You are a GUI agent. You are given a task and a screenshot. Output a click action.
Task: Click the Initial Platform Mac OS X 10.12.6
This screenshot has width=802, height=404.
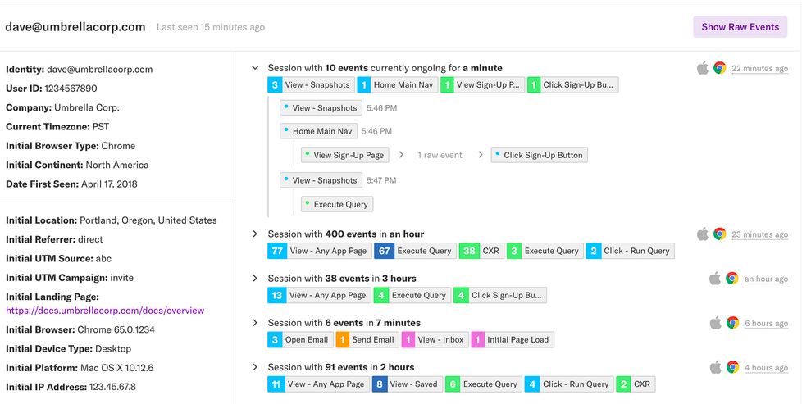click(116, 368)
